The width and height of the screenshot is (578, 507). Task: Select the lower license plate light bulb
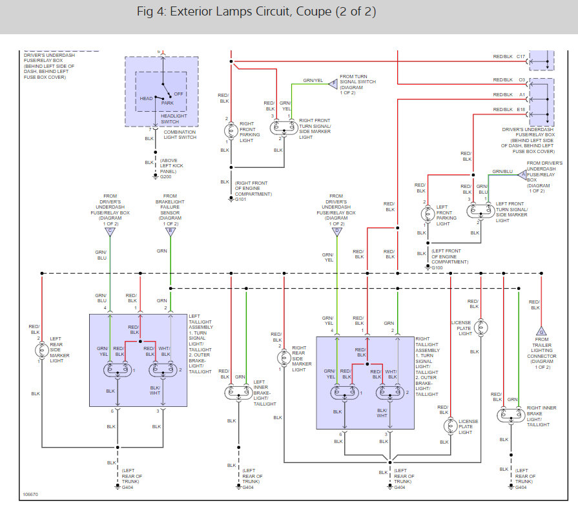coord(451,426)
